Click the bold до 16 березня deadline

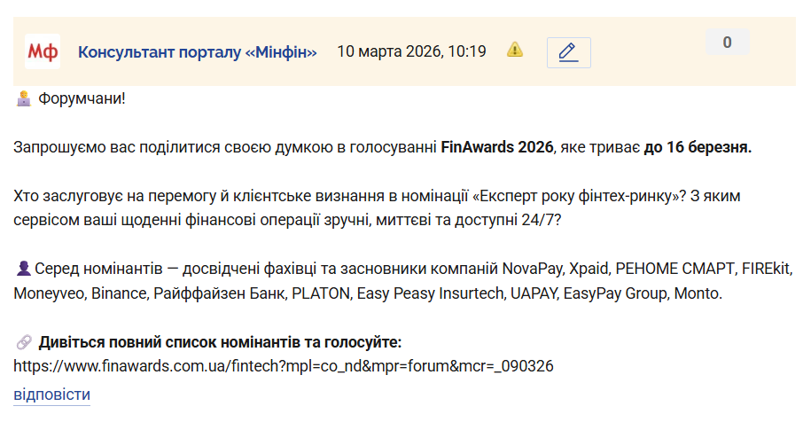698,146
